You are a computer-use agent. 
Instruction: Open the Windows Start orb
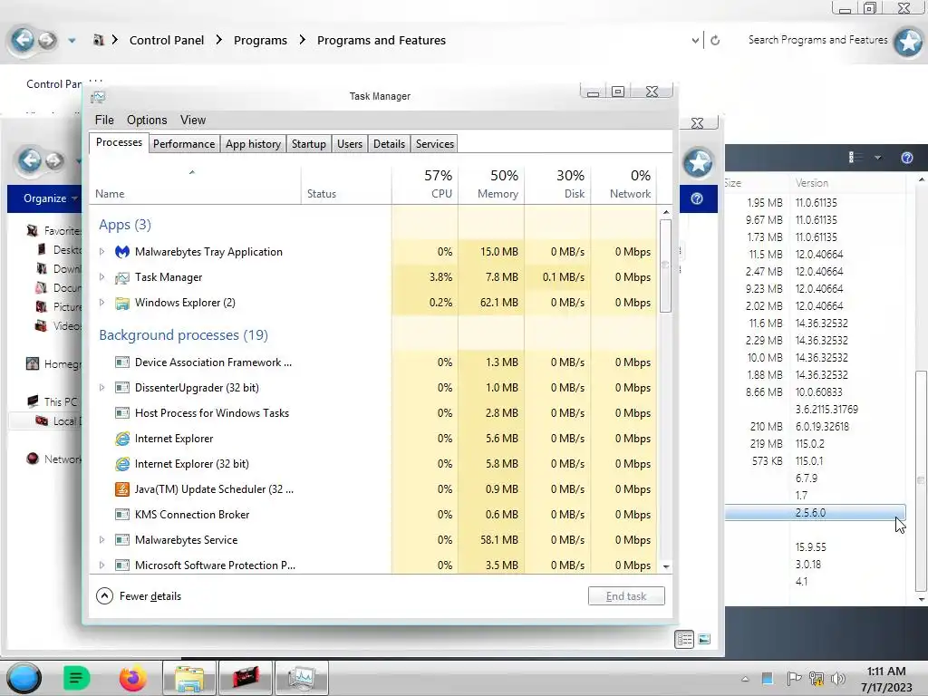coord(24,678)
